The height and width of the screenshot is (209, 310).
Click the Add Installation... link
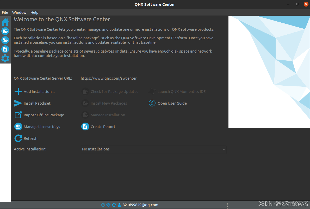pyautogui.click(x=39, y=91)
